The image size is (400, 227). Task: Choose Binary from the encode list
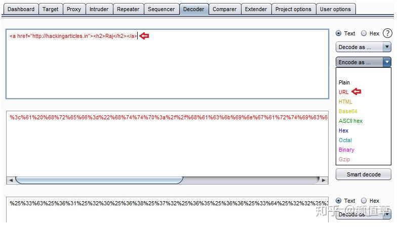346,150
